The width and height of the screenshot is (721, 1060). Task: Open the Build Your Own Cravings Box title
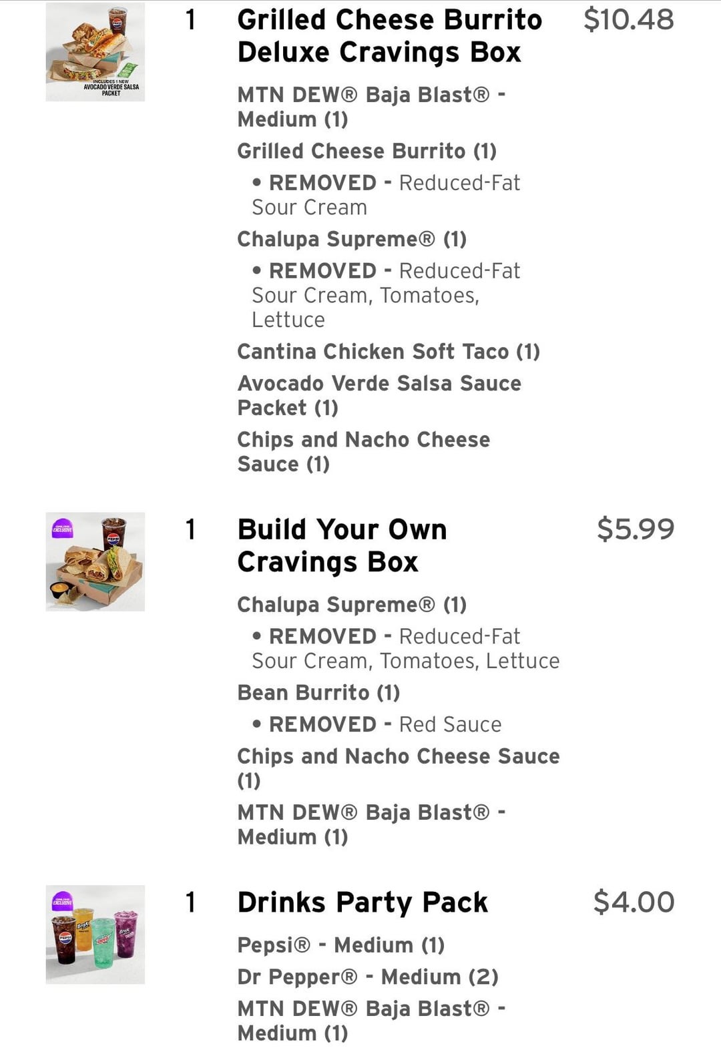coord(342,545)
